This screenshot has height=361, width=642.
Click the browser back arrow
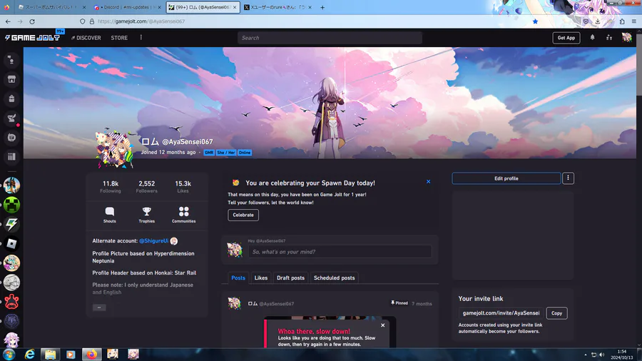(x=8, y=21)
